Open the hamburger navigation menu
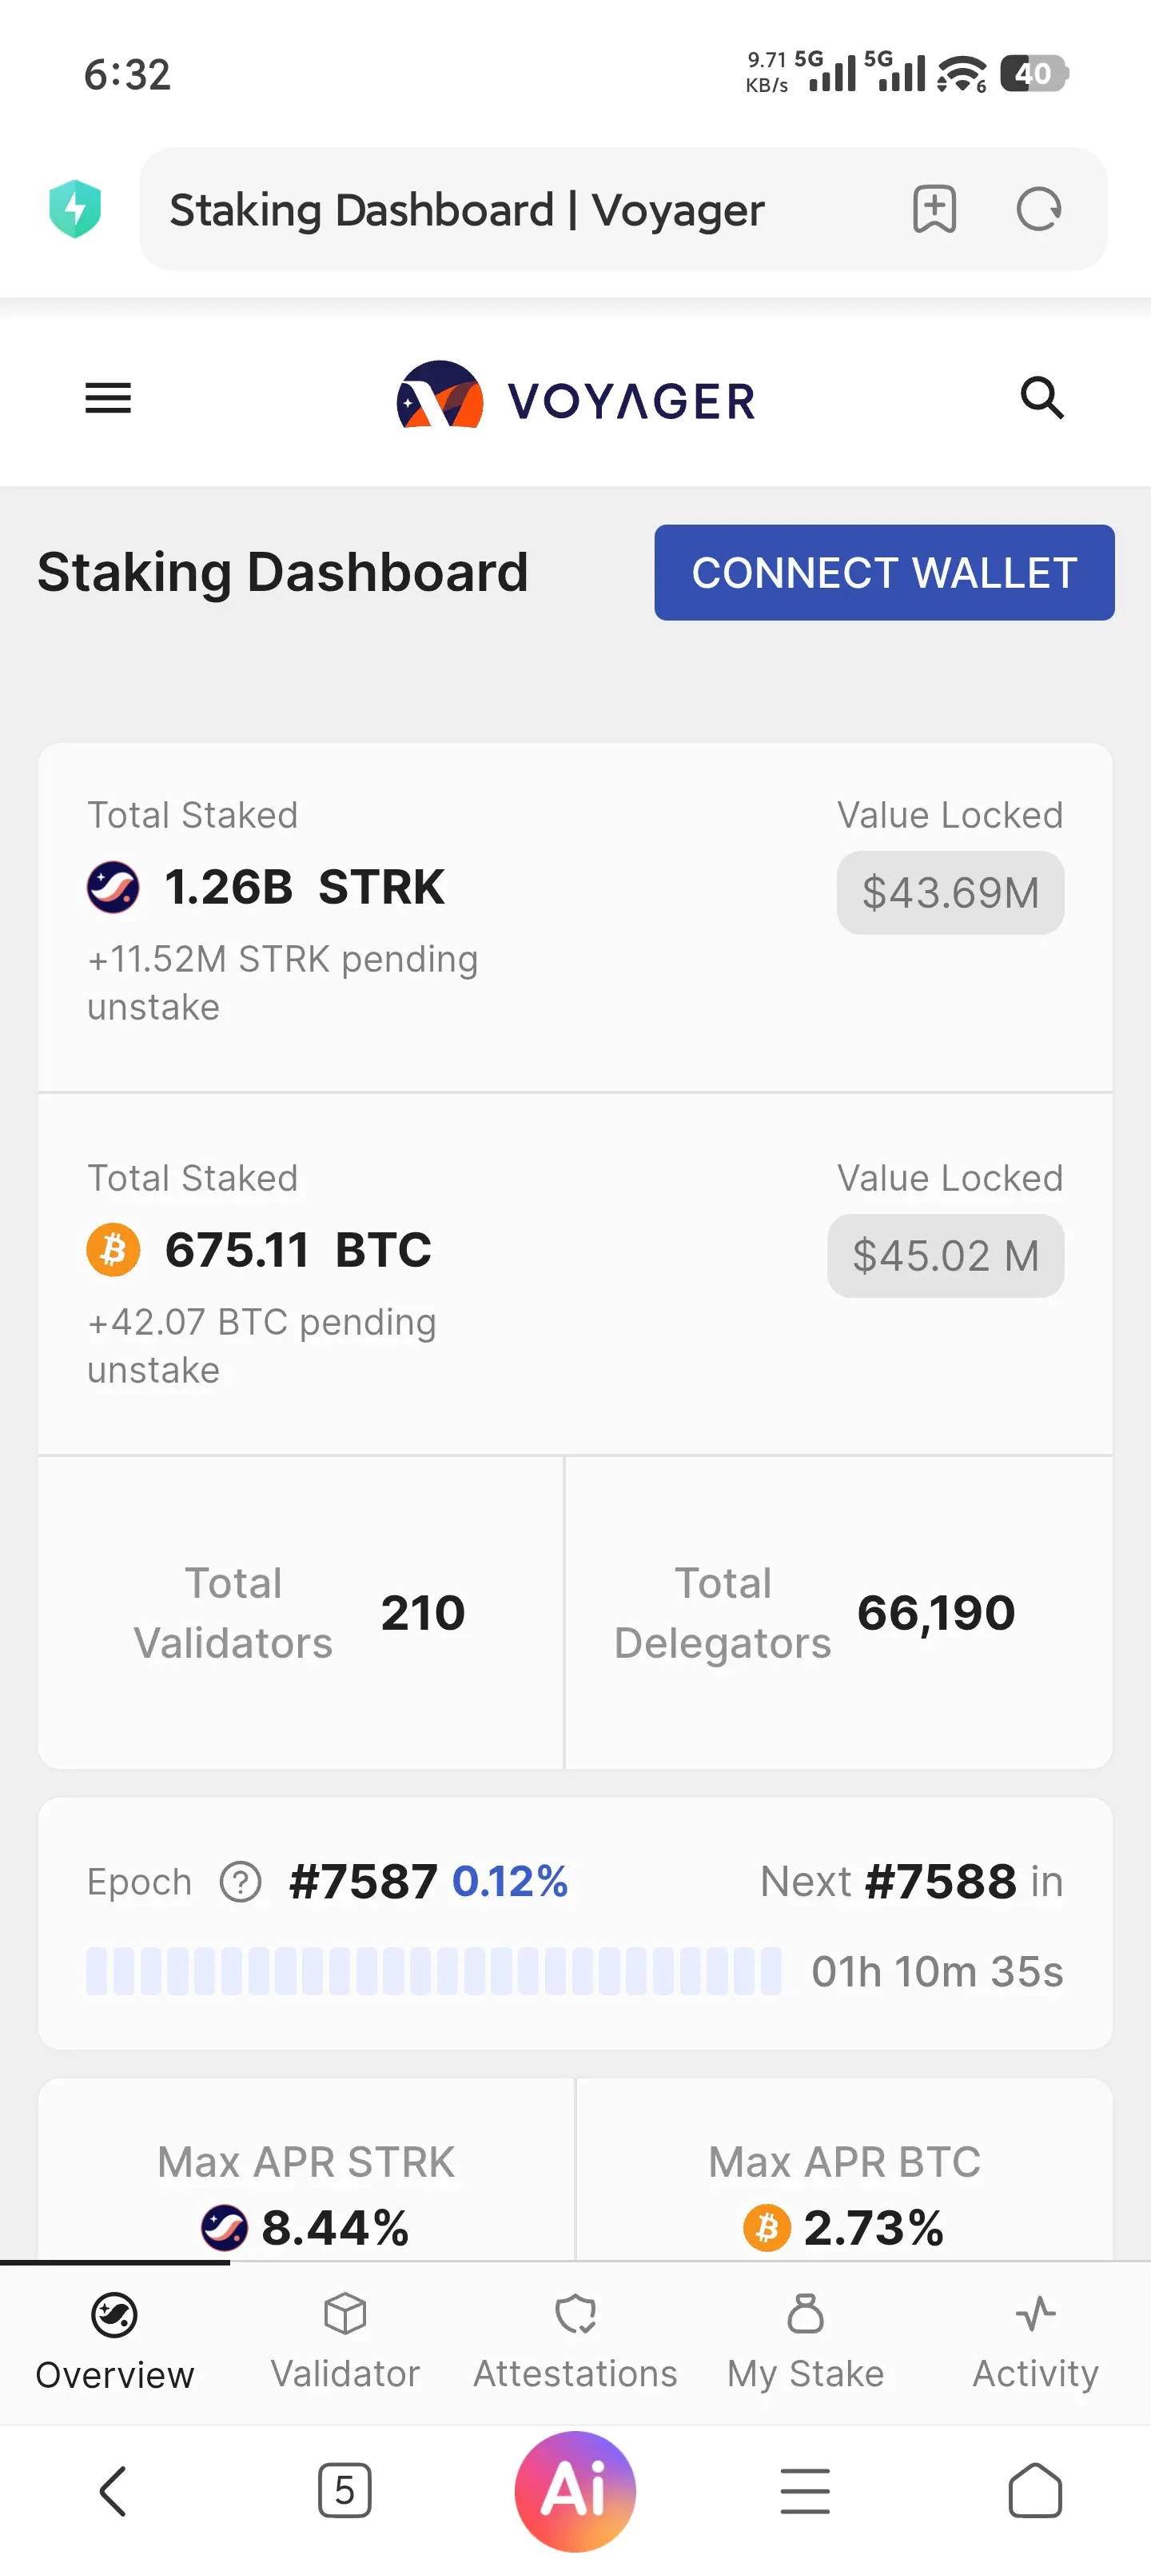The width and height of the screenshot is (1151, 2559). pos(108,398)
